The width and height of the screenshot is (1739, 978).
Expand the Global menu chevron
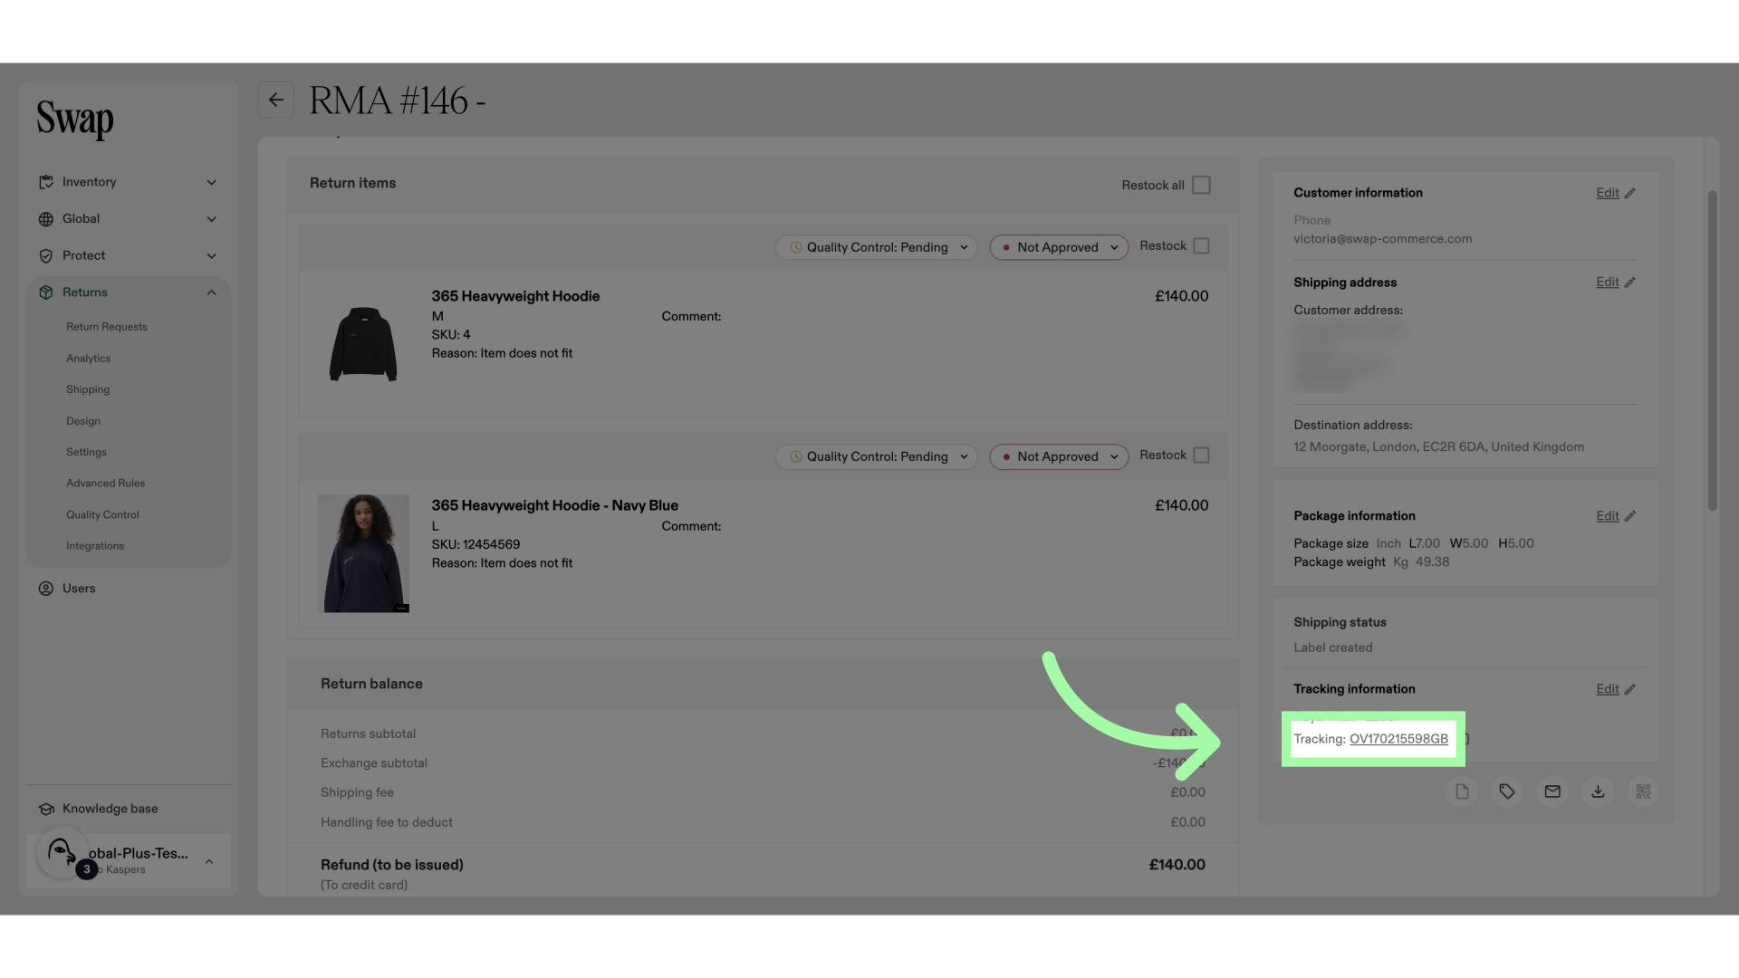click(x=212, y=219)
